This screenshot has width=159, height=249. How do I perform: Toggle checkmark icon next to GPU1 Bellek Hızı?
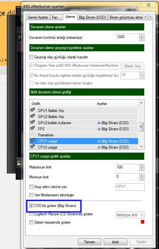point(32,110)
